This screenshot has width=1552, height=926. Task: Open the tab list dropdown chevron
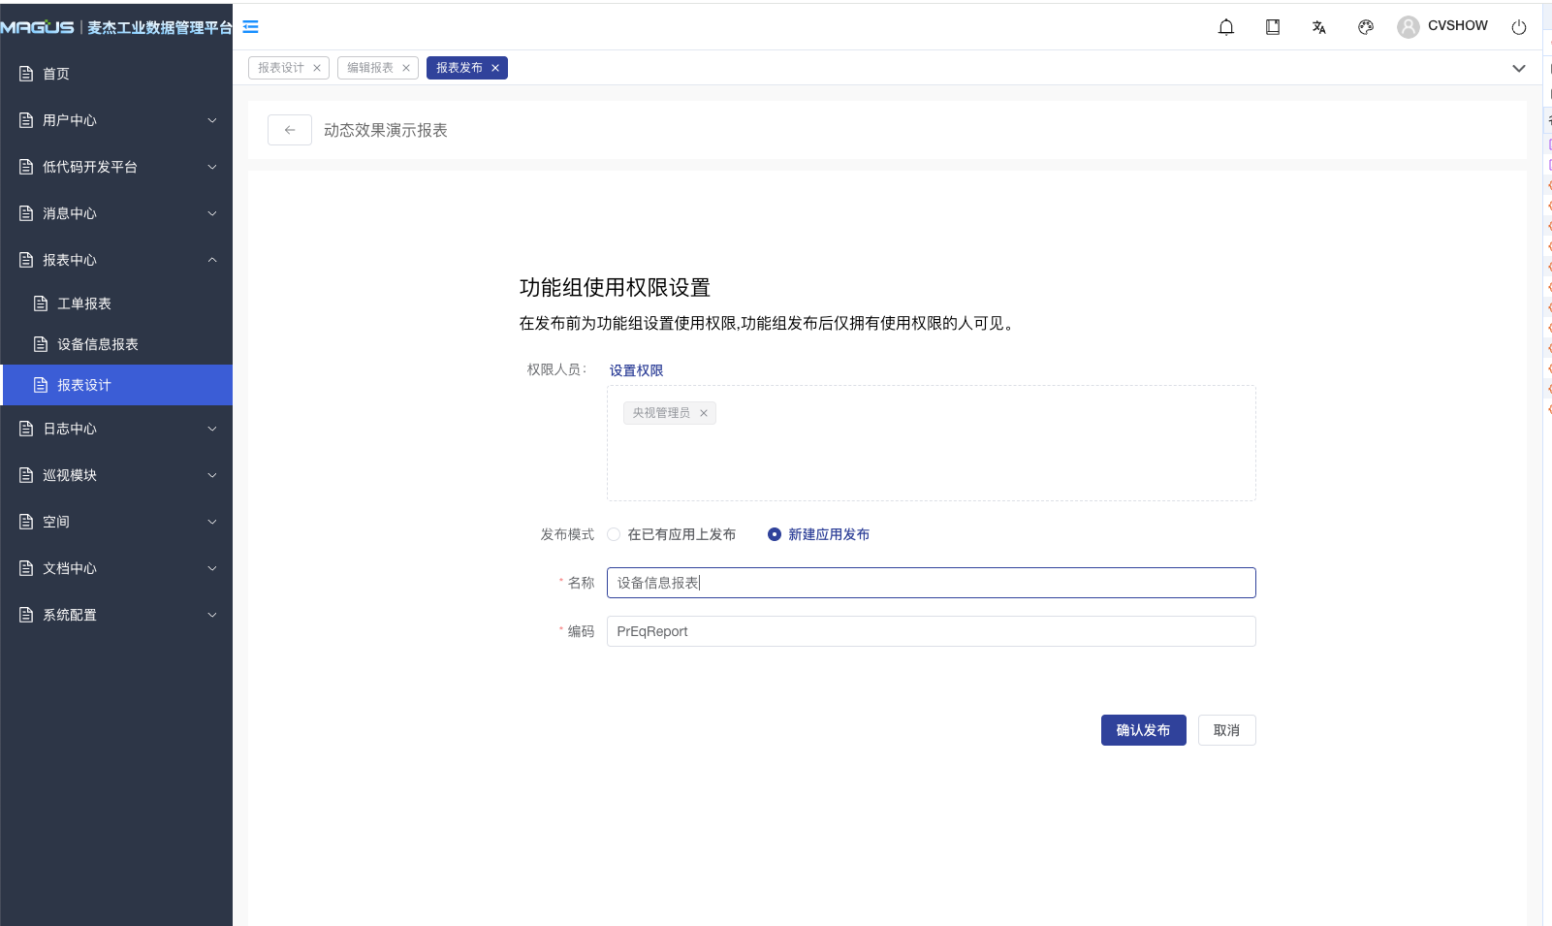(x=1519, y=68)
